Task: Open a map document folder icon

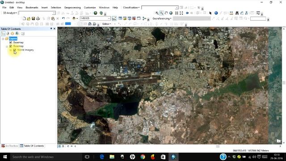Action: coord(29,18)
